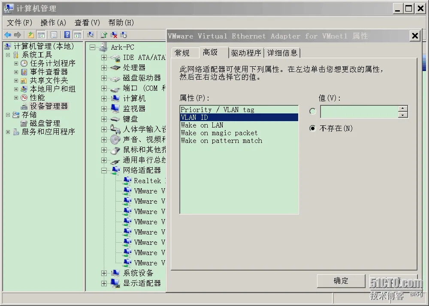
Task: Select the 不存在(N) radio button
Action: tap(313, 128)
